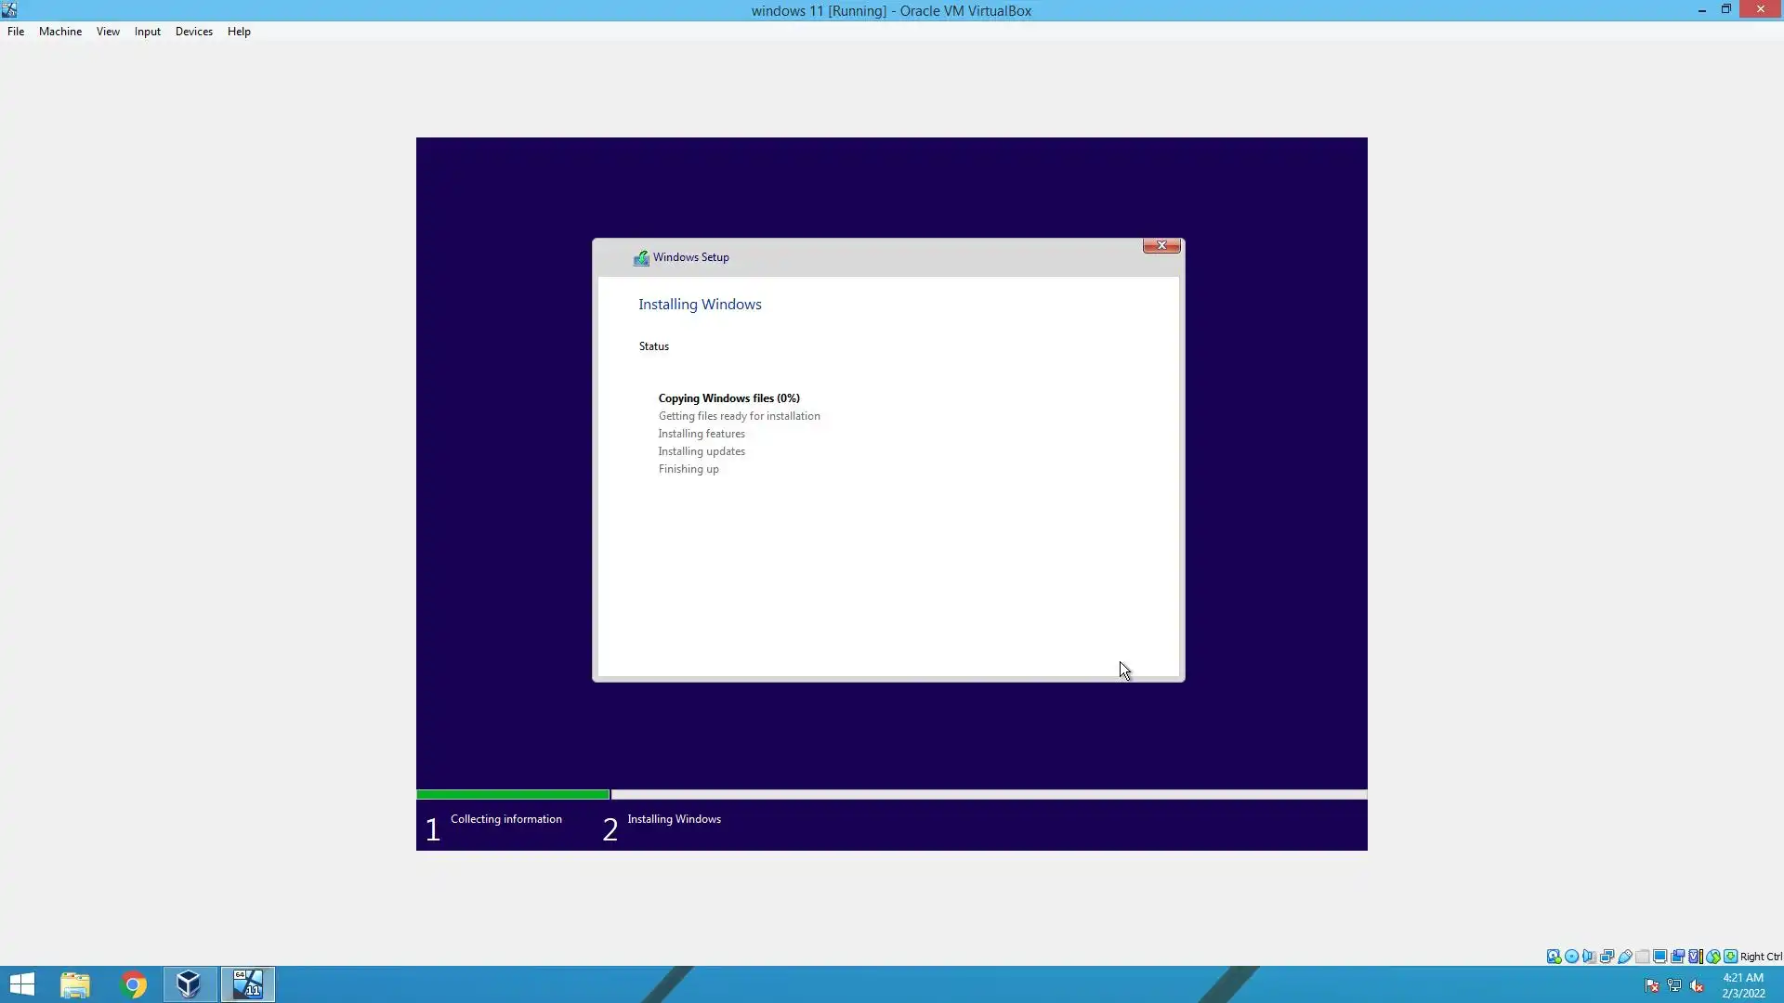This screenshot has width=1784, height=1003.
Task: Open the Help menu
Action: pos(239,32)
